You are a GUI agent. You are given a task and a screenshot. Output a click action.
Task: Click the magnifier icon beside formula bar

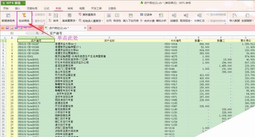(37, 33)
